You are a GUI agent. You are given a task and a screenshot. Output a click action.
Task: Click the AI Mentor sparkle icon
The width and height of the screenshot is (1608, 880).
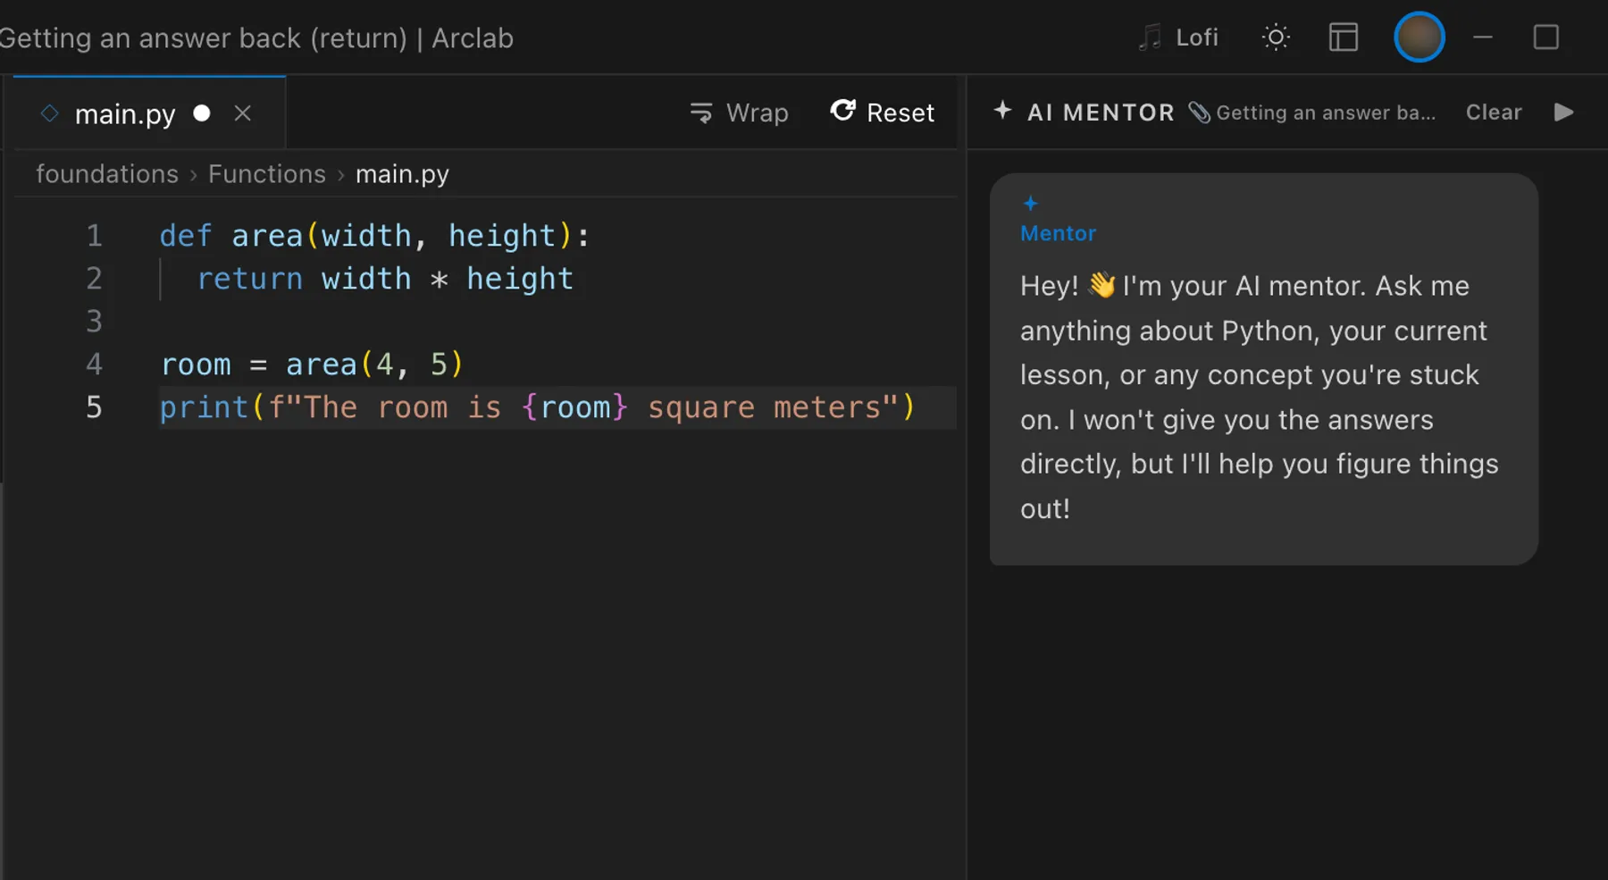[x=1002, y=110]
